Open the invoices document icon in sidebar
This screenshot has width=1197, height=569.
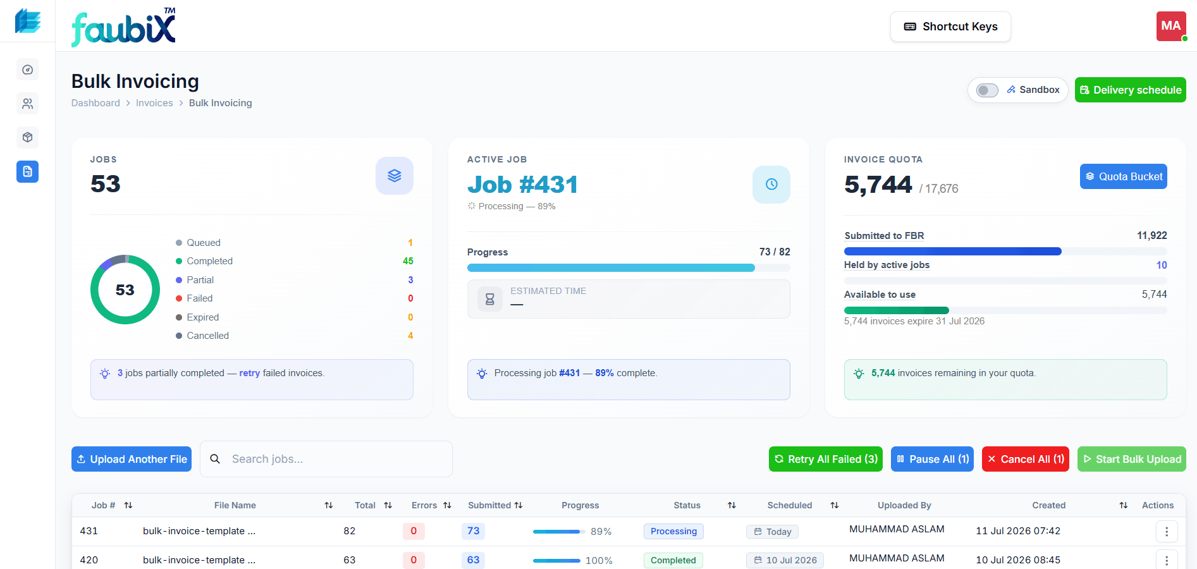coord(27,171)
